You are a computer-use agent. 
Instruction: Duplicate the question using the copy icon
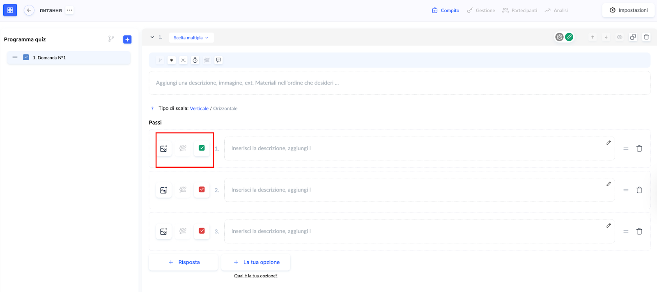coord(633,37)
